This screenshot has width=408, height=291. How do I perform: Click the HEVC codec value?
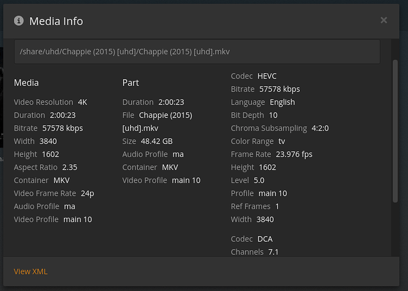click(267, 76)
